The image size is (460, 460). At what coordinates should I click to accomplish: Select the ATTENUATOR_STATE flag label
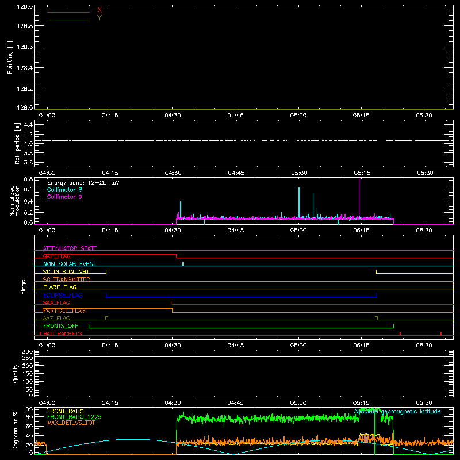click(x=70, y=248)
